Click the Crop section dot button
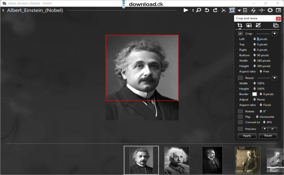The image size is (284, 175). point(274,34)
